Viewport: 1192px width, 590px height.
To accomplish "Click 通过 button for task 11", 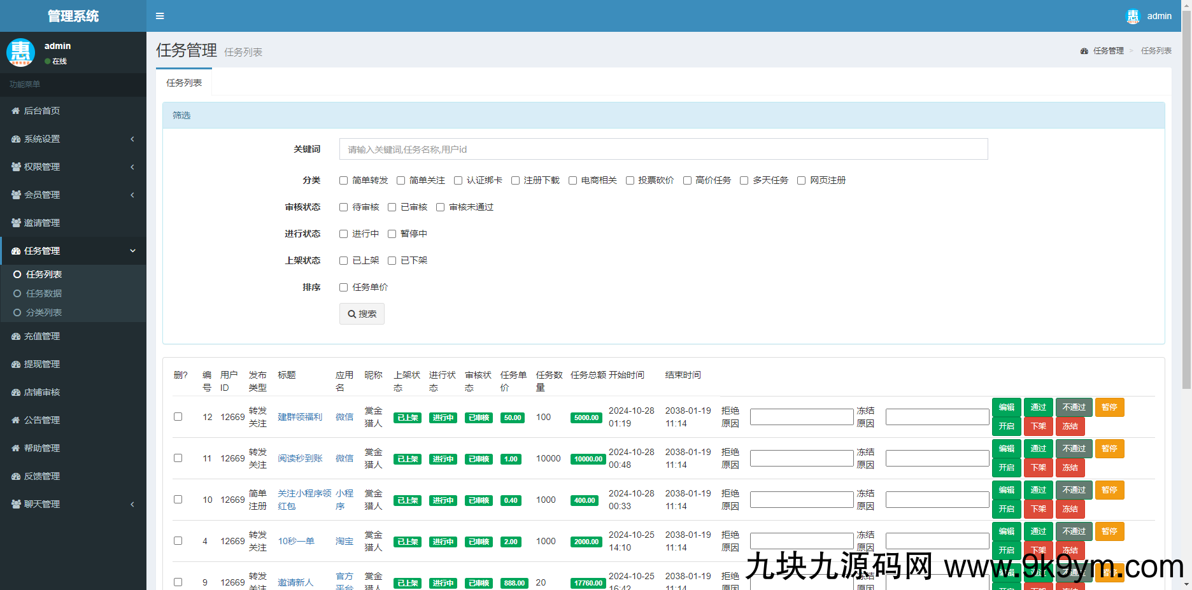I will click(1039, 449).
